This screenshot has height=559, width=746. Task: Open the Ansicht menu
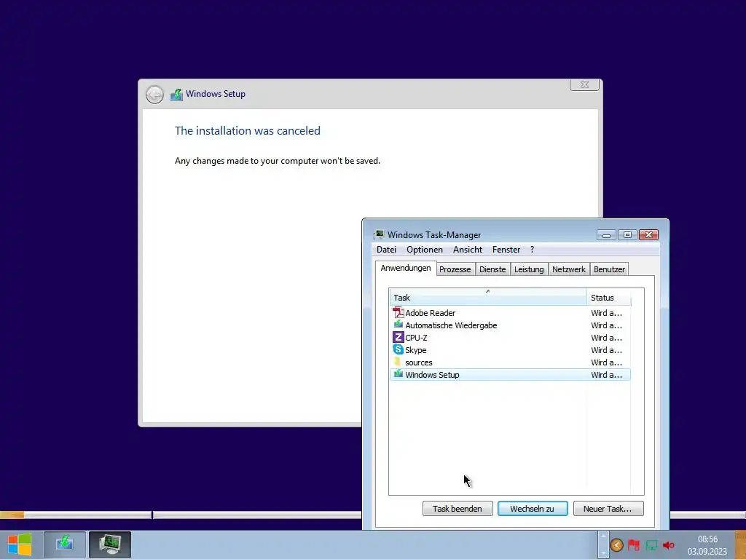click(467, 250)
